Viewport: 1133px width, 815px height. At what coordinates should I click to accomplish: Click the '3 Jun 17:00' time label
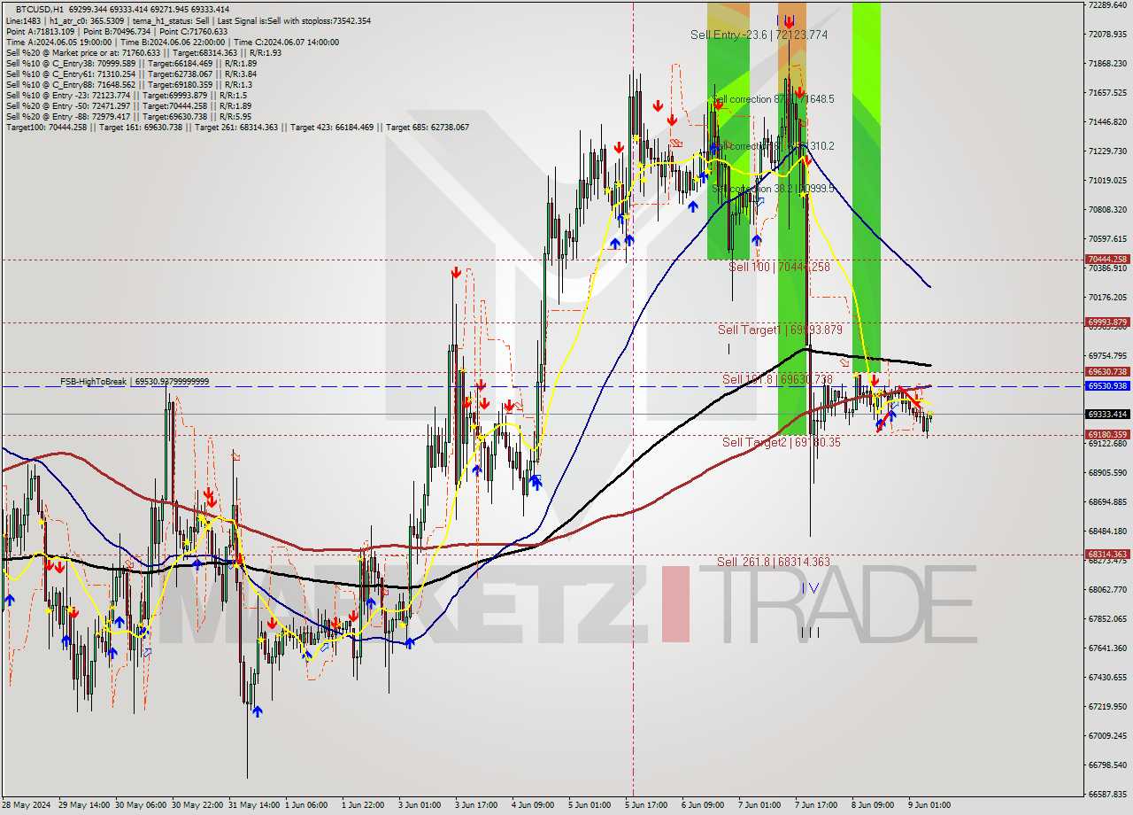(x=477, y=805)
